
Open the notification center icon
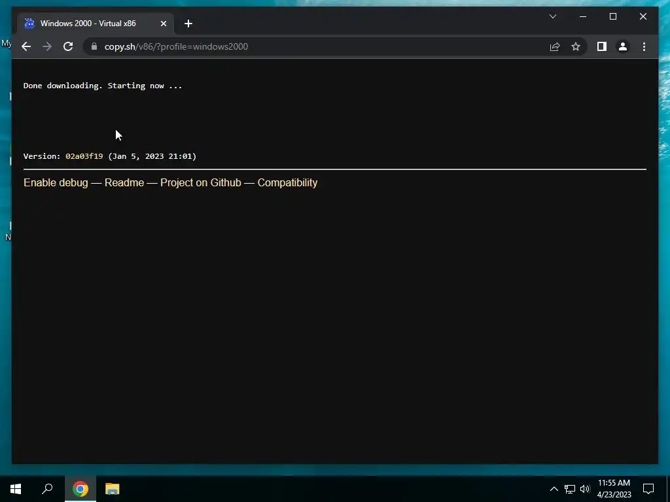pyautogui.click(x=648, y=489)
